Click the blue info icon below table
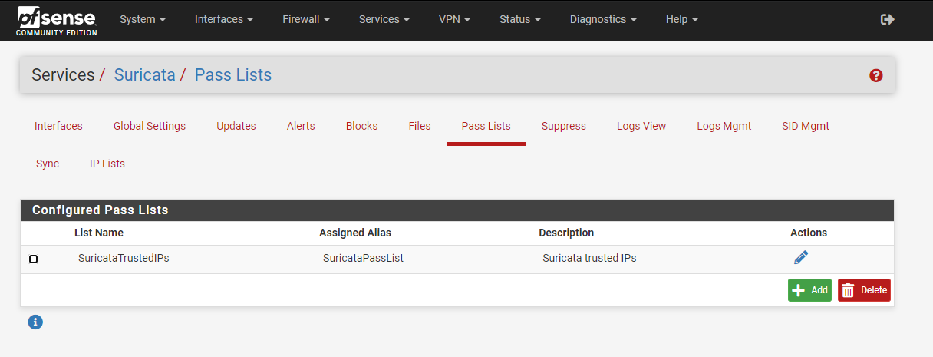 pos(35,322)
